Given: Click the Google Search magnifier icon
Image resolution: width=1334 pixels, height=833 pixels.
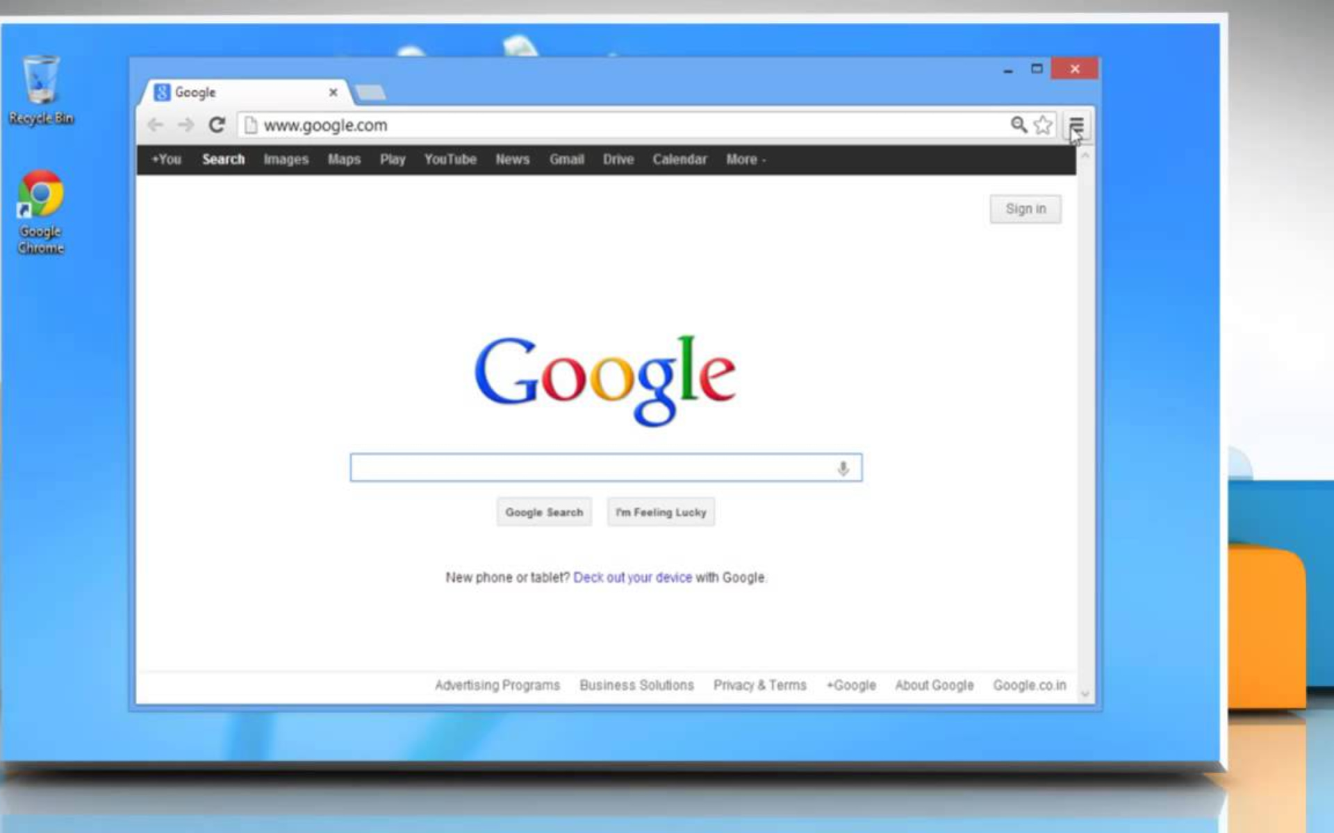Looking at the screenshot, I should [x=1016, y=125].
